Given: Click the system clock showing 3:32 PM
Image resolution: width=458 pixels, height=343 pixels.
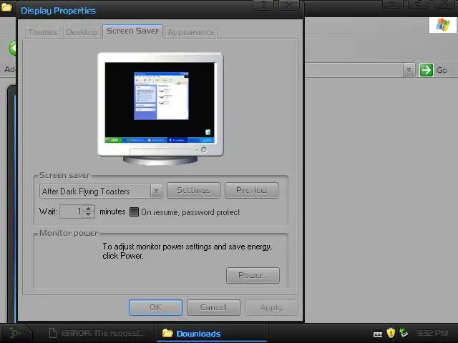Looking at the screenshot, I should pos(432,333).
